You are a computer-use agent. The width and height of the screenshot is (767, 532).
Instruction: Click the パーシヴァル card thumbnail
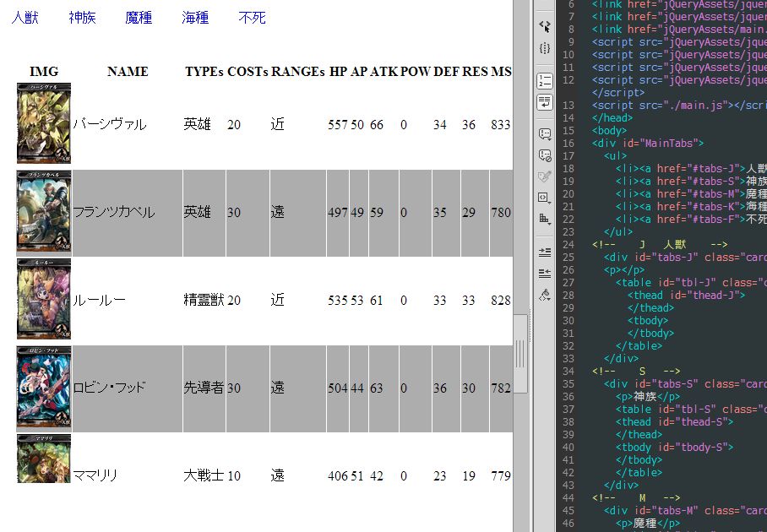(x=44, y=123)
